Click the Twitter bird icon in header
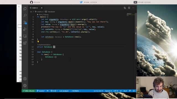Image resolution: width=177 pixels, height=99 pixels. pos(81,2)
